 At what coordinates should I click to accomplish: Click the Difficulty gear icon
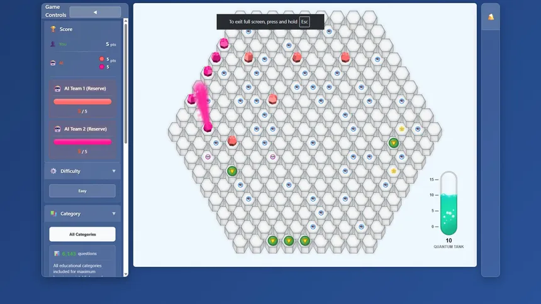[53, 171]
